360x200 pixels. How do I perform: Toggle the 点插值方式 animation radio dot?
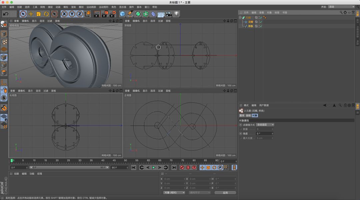[241, 125]
